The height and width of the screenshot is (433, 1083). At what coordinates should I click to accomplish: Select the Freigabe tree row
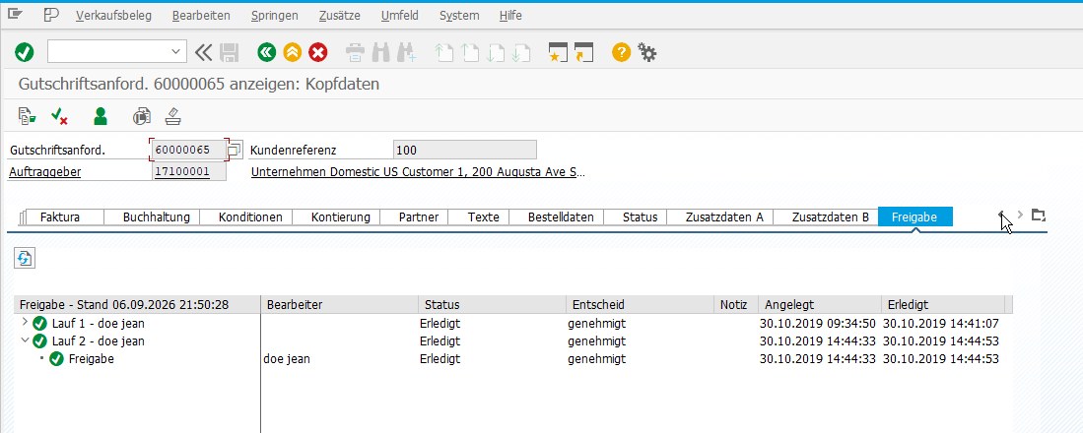[92, 358]
